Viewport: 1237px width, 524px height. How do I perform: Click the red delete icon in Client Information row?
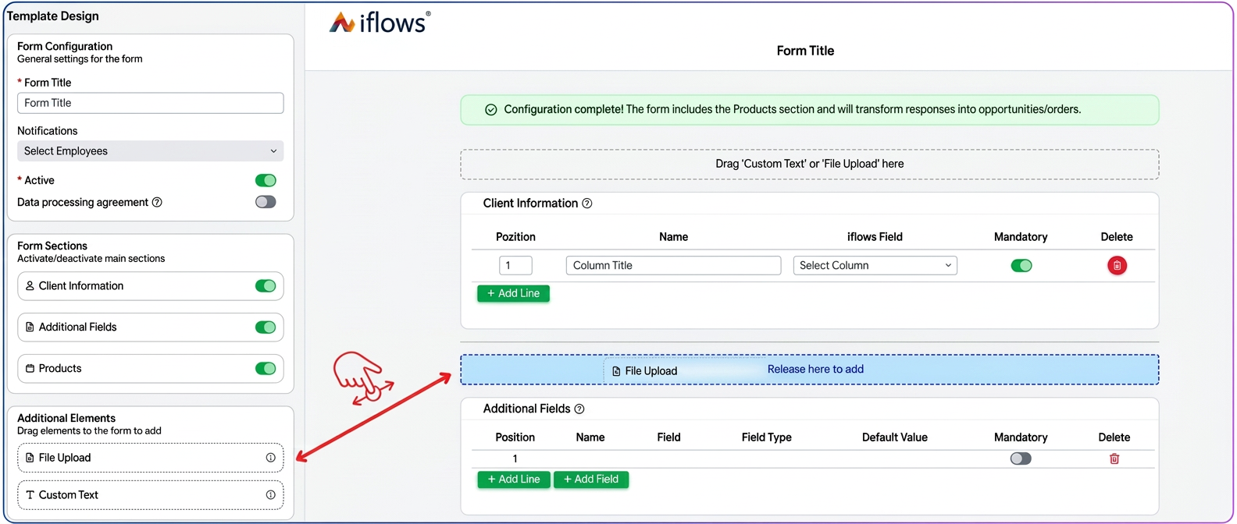click(x=1117, y=265)
